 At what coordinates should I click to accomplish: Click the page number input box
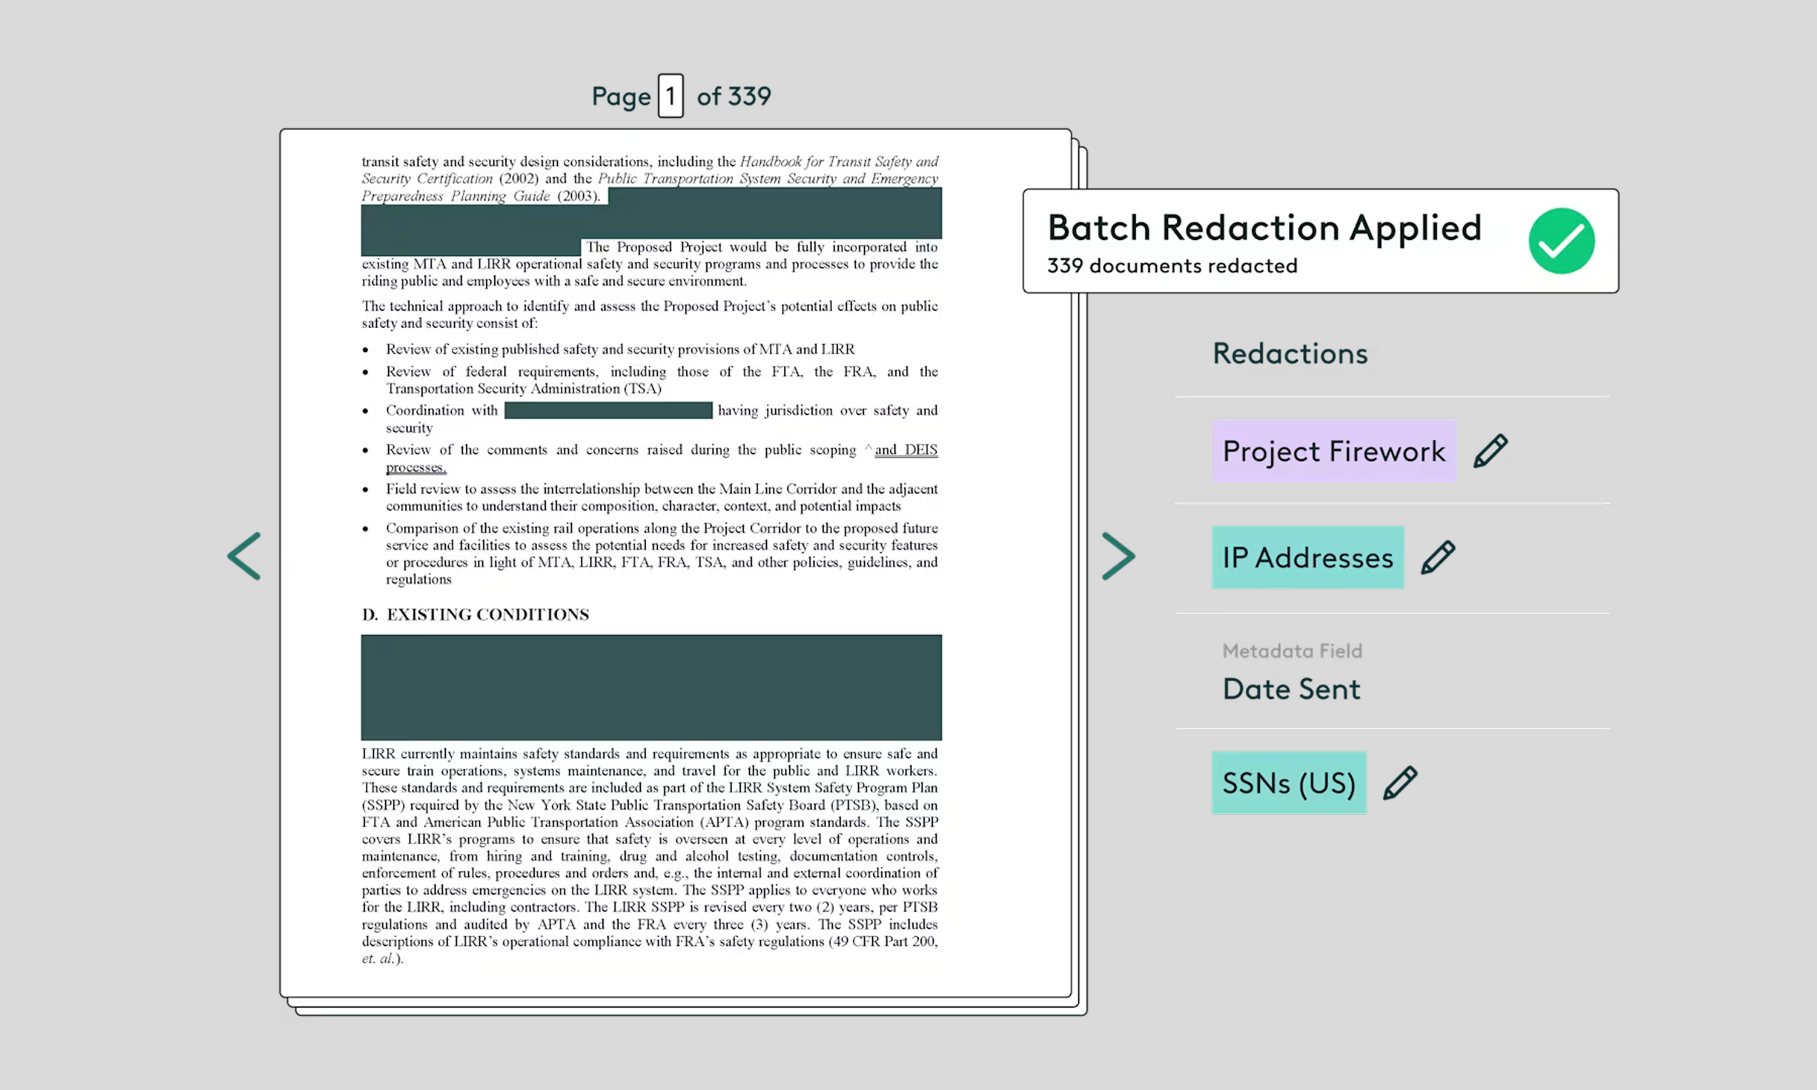(670, 96)
